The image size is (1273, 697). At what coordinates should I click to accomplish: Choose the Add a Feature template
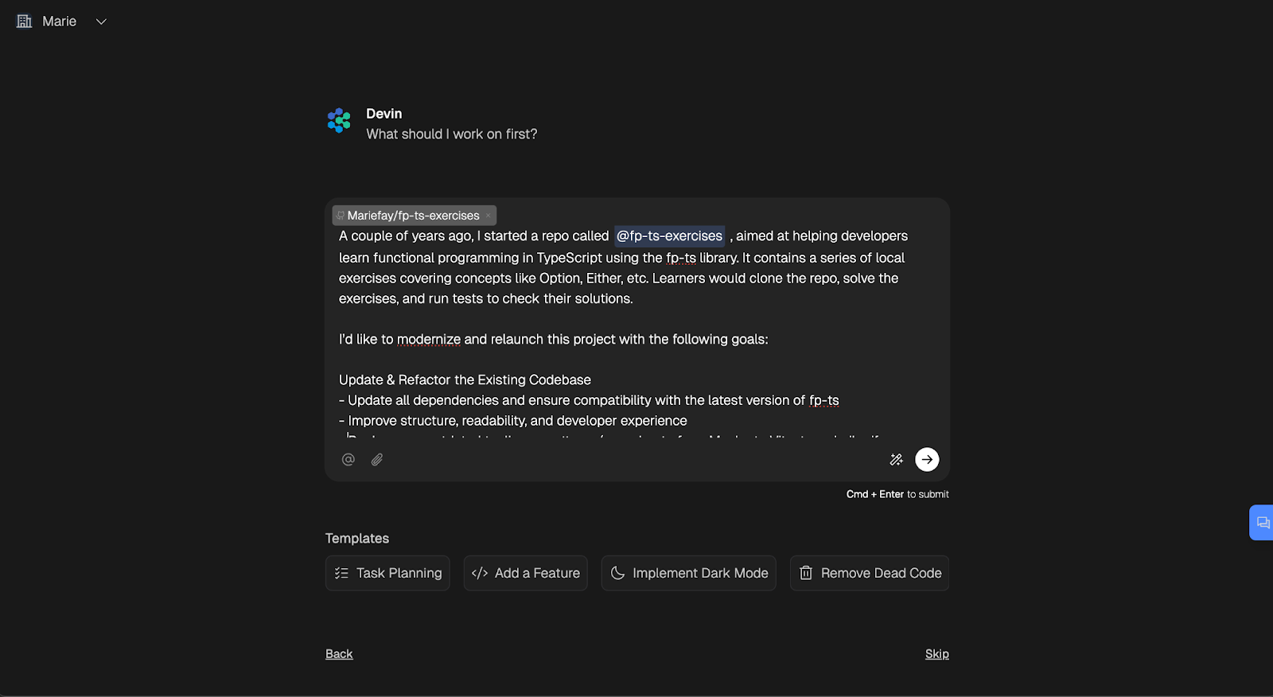click(525, 573)
